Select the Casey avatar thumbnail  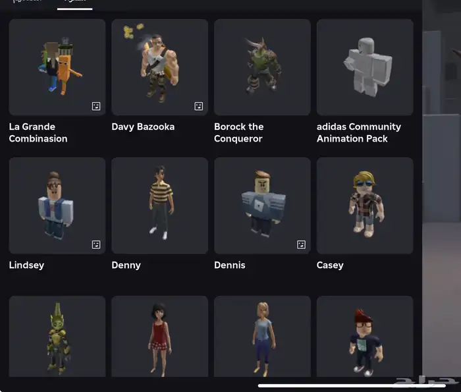tap(365, 206)
